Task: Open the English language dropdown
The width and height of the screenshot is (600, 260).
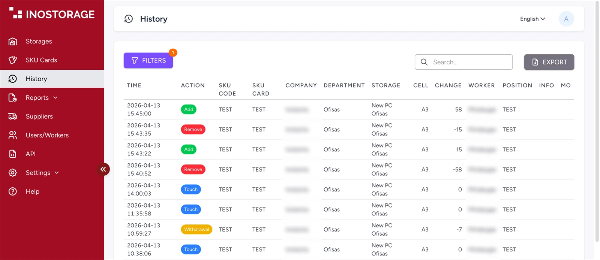Action: (532, 19)
